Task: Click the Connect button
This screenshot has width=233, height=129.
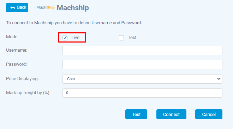Action: point(171,114)
